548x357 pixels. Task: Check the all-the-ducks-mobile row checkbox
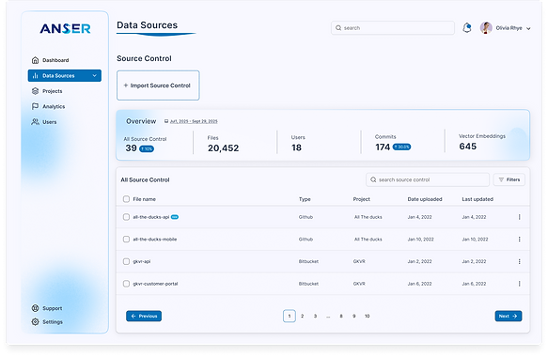[126, 239]
